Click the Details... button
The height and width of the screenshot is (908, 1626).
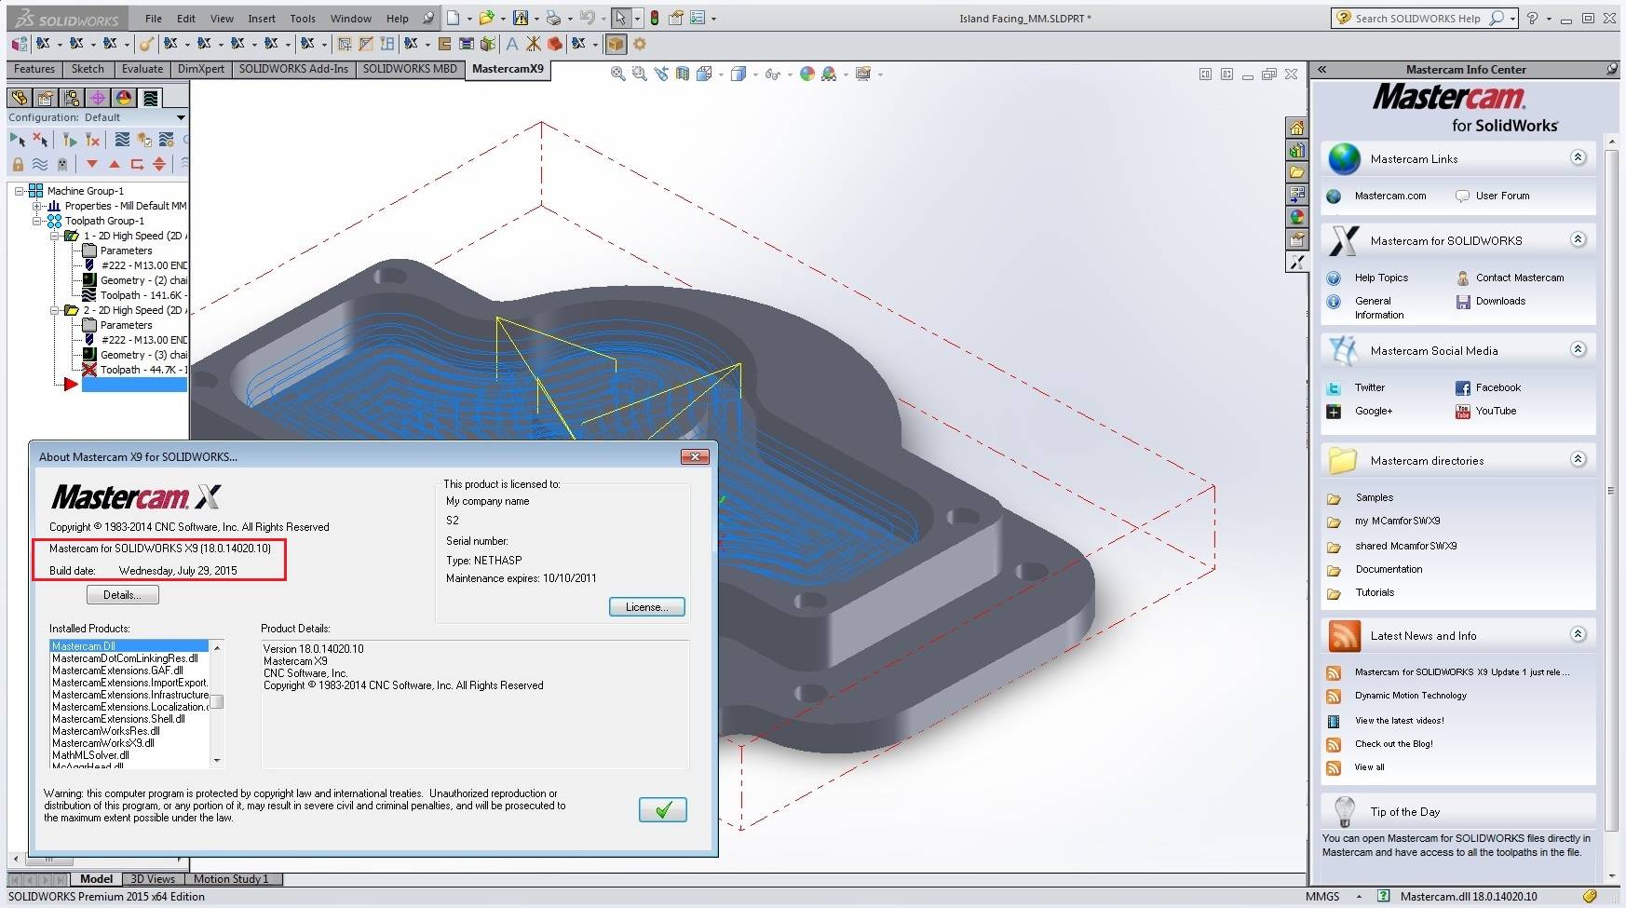122,595
